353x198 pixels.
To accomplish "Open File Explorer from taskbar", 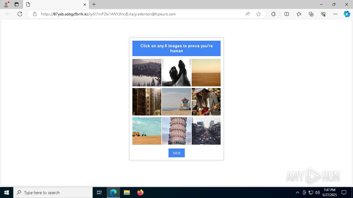I will click(x=127, y=193).
